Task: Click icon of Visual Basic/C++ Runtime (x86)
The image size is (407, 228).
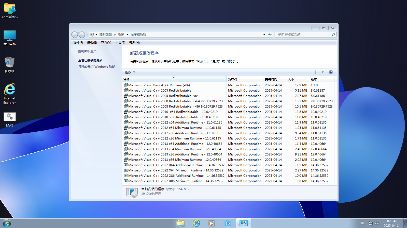Action: 125,85
